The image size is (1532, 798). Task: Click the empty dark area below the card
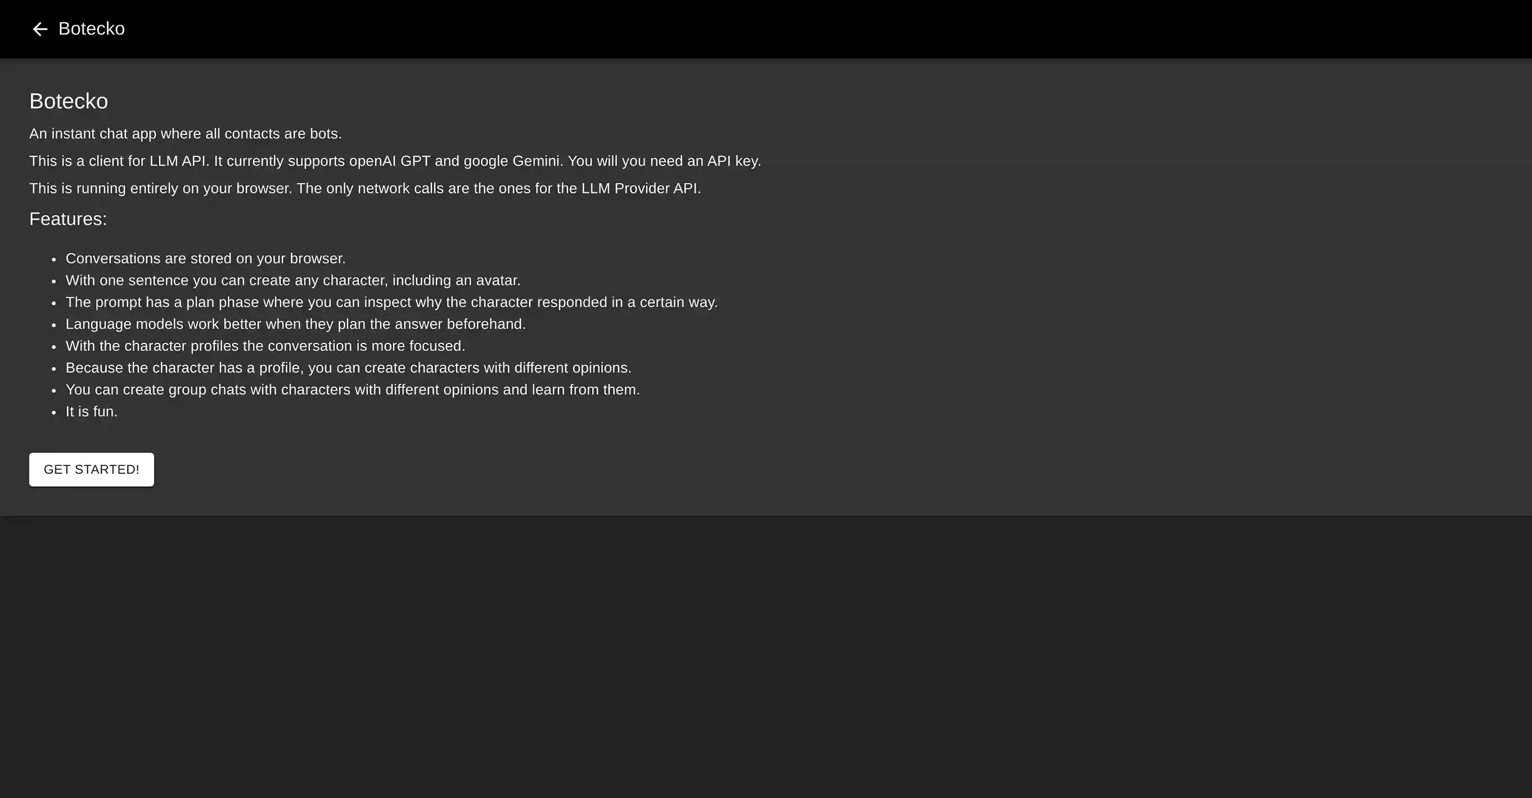click(766, 654)
